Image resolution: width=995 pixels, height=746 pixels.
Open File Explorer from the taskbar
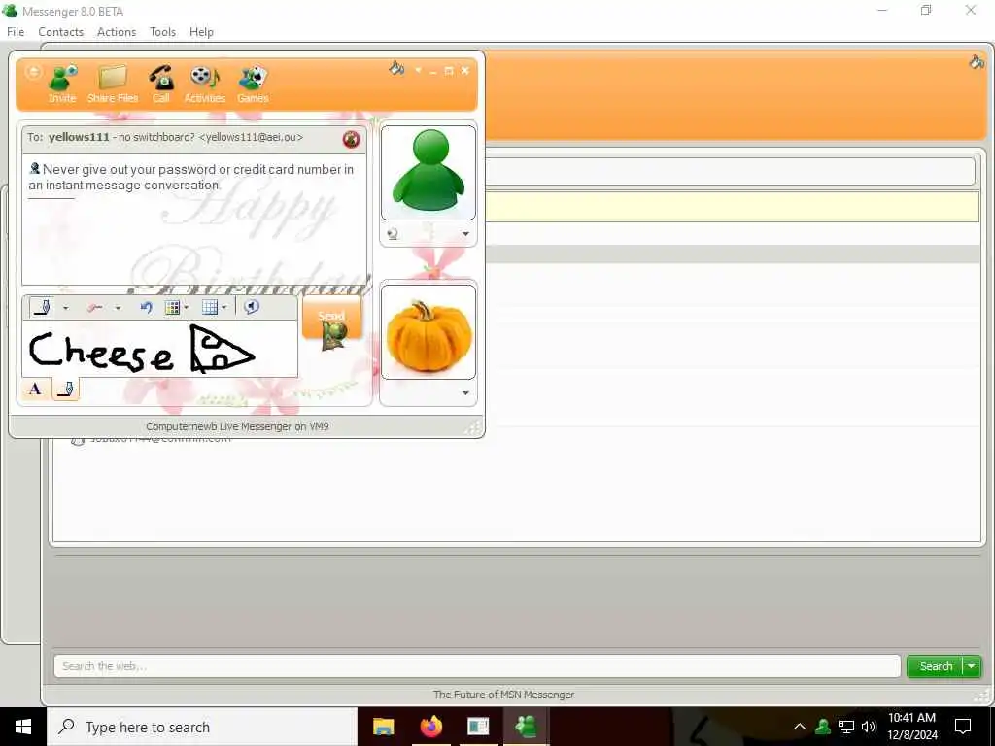(x=383, y=727)
